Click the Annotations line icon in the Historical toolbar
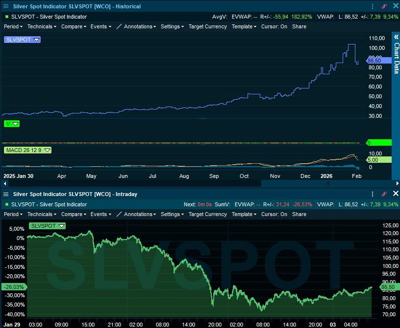The height and width of the screenshot is (328, 400). pyautogui.click(x=119, y=26)
